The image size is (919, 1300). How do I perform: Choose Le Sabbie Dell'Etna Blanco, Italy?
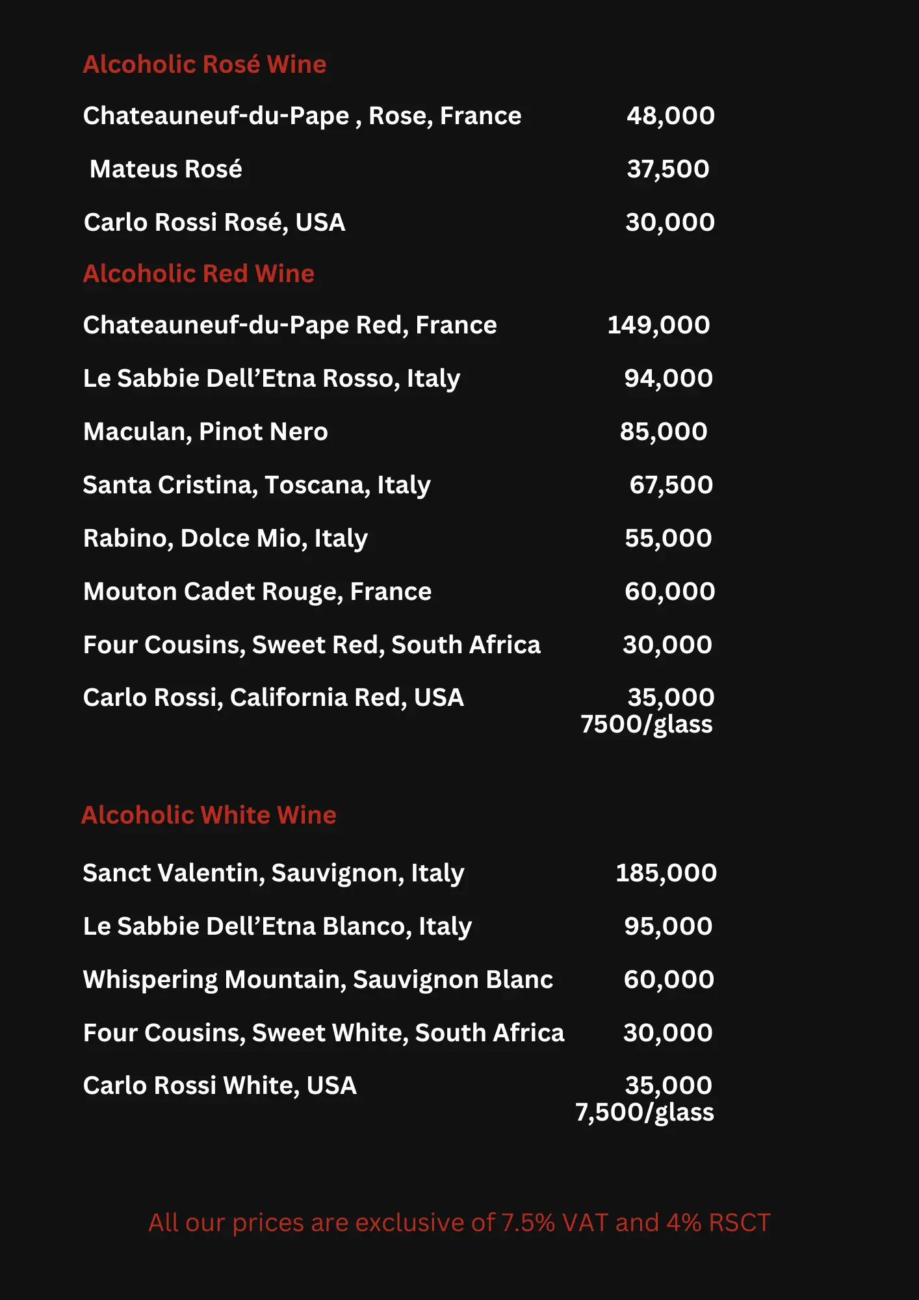tap(278, 926)
